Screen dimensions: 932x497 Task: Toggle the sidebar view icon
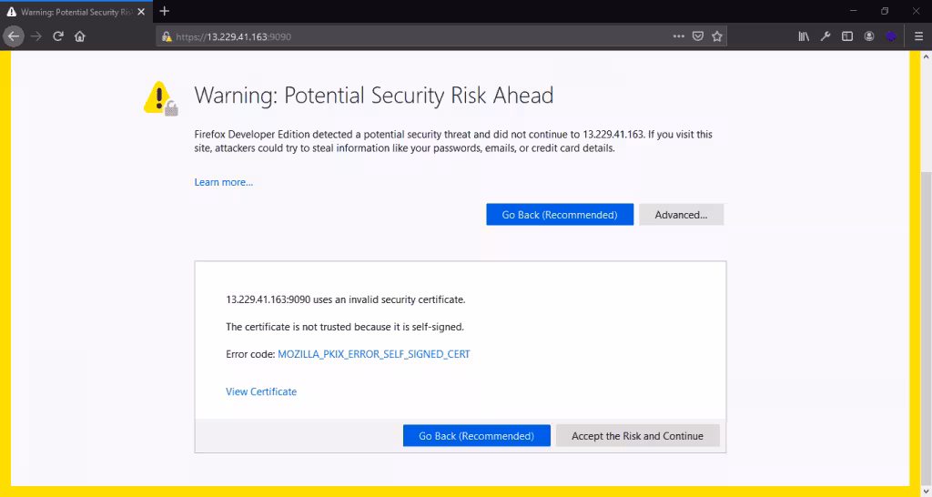(x=847, y=36)
